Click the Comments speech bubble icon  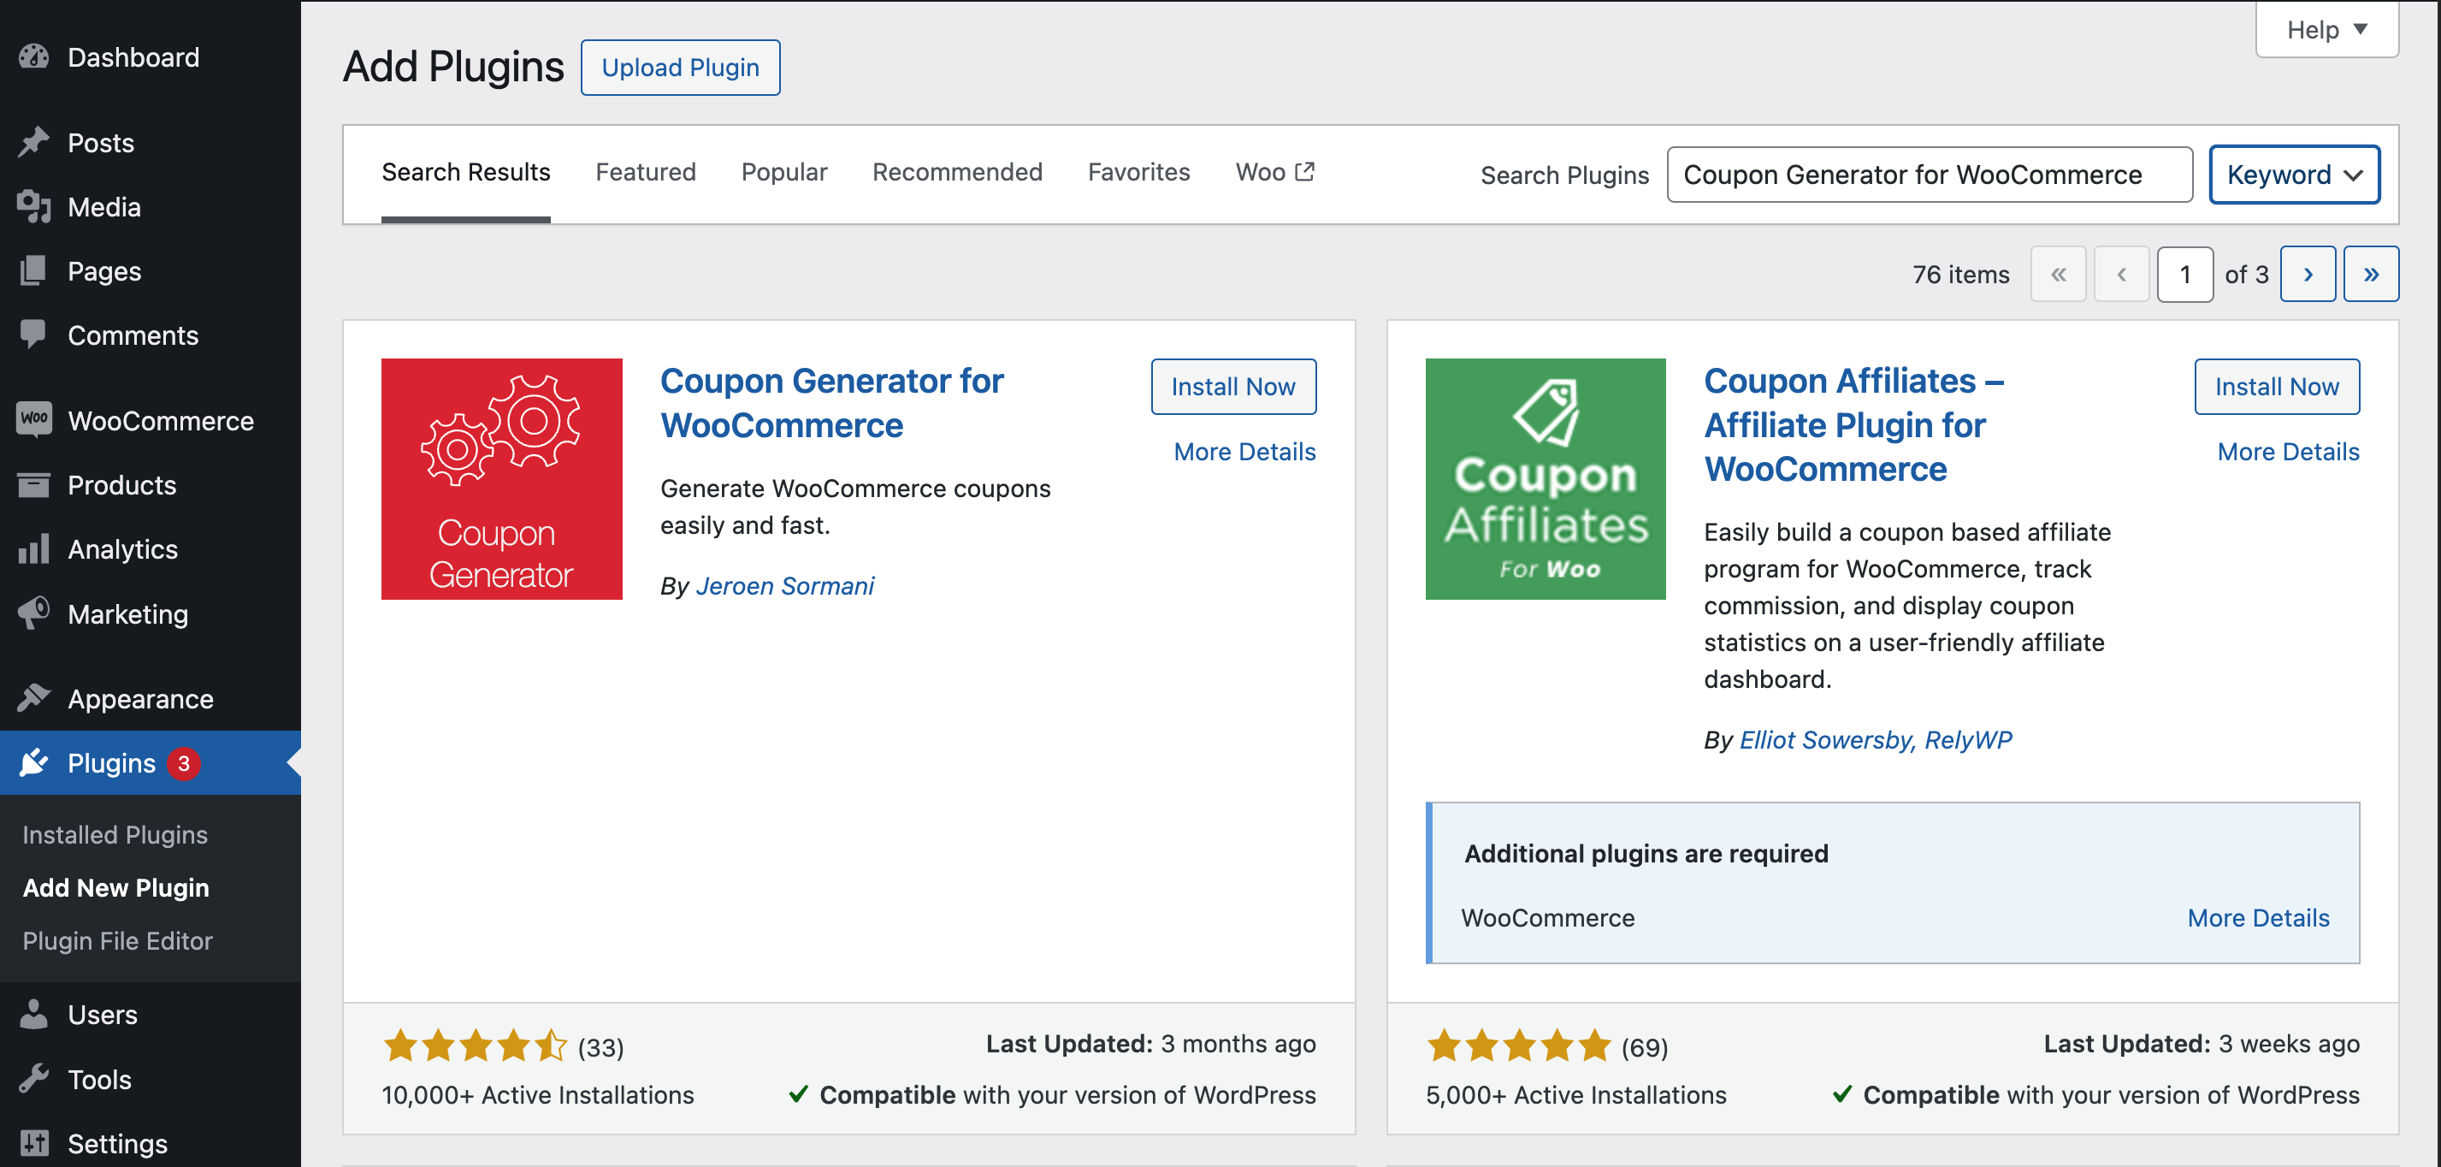click(x=34, y=335)
